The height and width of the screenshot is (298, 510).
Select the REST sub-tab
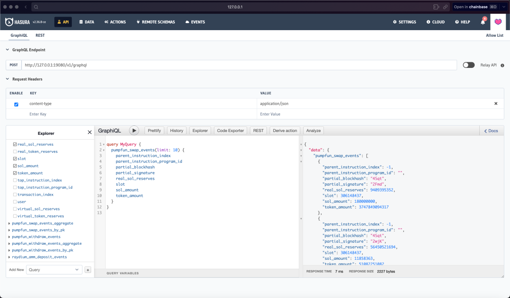40,35
